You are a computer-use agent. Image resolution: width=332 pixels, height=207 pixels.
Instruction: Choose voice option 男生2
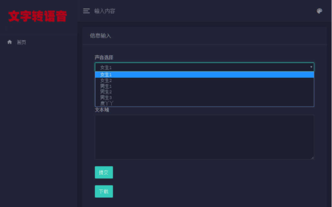coord(204,92)
